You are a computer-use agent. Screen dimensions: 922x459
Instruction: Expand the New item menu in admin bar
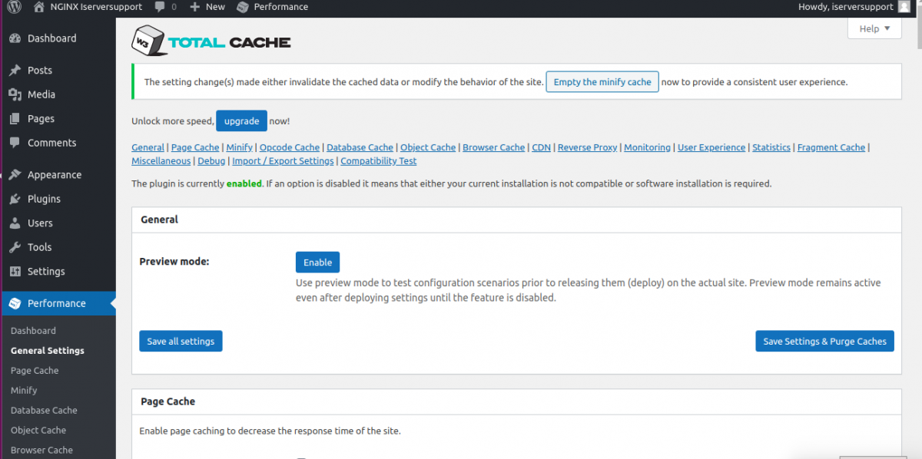tap(206, 7)
